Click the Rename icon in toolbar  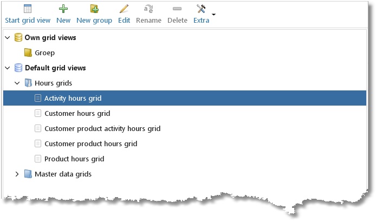pyautogui.click(x=148, y=9)
